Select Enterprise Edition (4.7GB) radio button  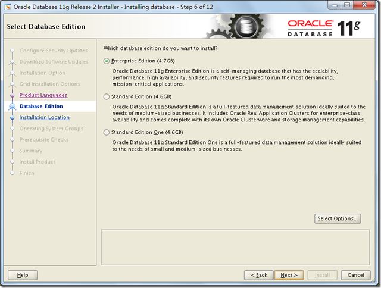[x=107, y=61]
